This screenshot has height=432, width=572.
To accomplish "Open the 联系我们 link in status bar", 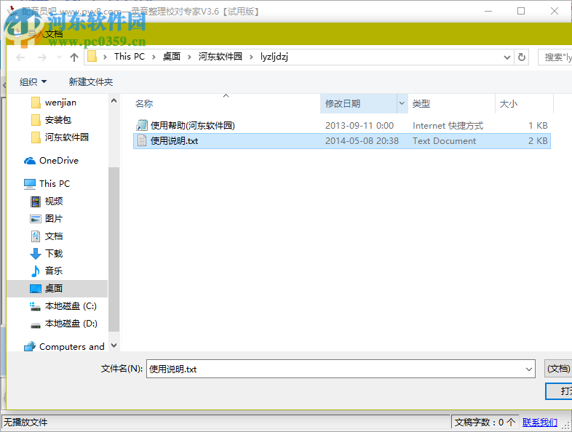I will 540,423.
